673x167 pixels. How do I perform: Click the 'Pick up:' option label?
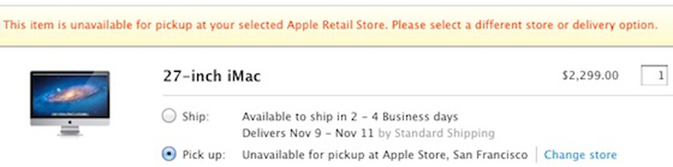click(x=204, y=155)
